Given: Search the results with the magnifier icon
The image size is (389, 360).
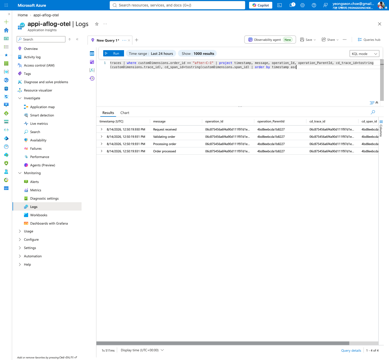Looking at the screenshot, I should click(373, 112).
